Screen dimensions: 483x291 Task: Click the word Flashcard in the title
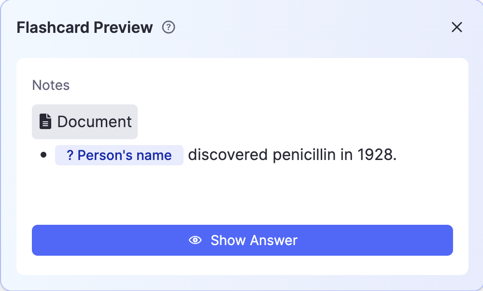53,28
